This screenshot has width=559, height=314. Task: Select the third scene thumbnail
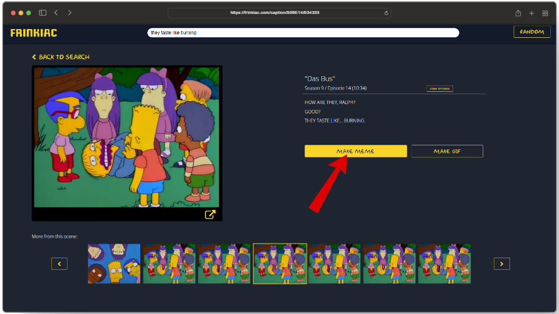[224, 264]
